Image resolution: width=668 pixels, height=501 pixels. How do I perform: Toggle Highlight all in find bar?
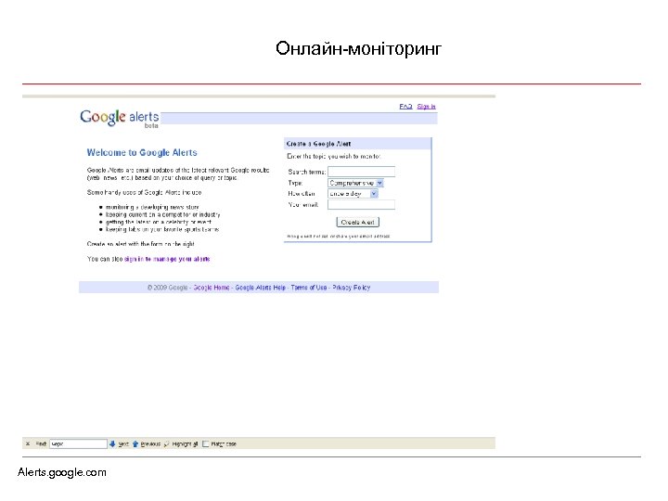(x=181, y=443)
